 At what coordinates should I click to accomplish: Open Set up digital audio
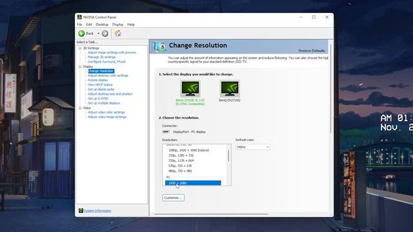click(x=101, y=89)
